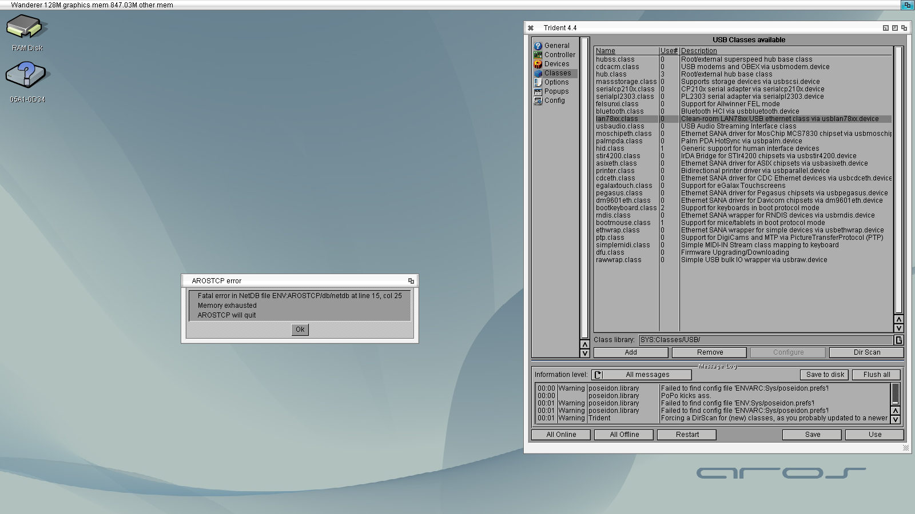Select the bootkeyboard.class row

click(x=743, y=208)
